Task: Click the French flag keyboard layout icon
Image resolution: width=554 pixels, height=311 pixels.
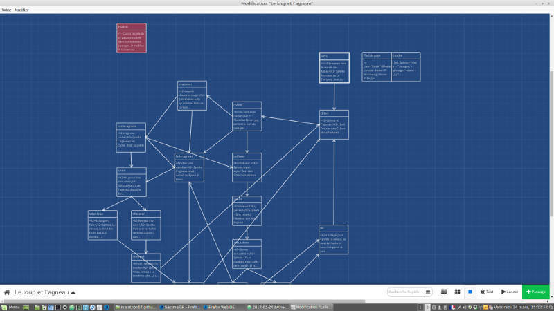Action: [x=453, y=308]
